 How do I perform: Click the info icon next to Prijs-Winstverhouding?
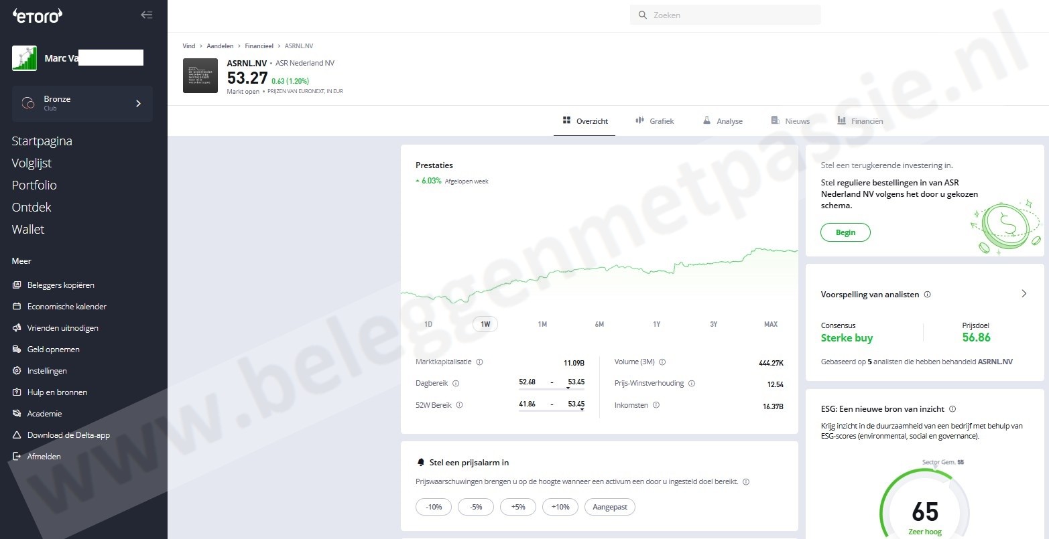[692, 384]
